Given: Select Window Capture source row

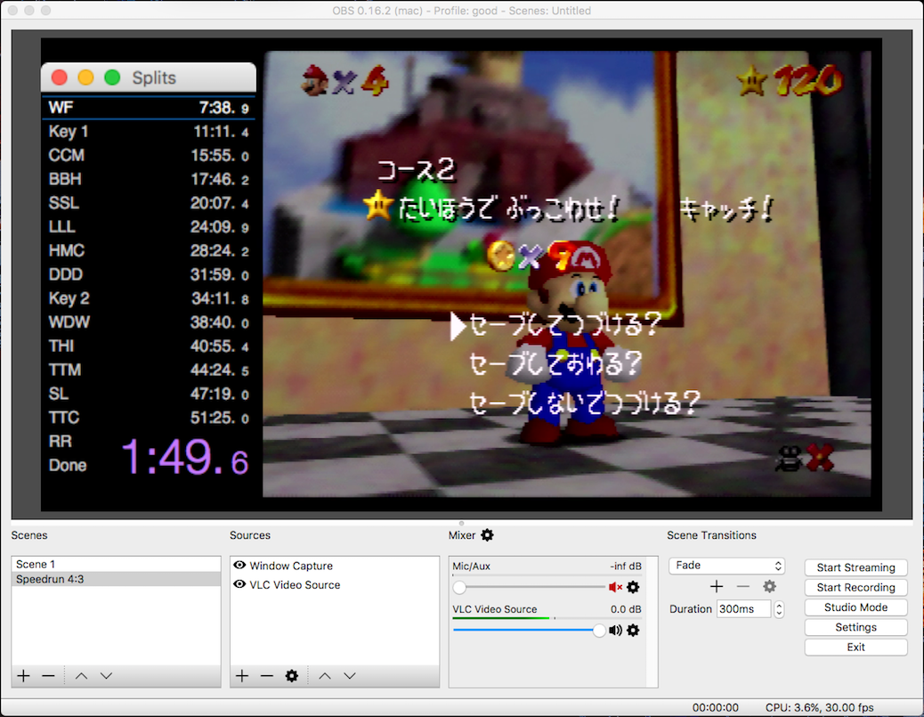Looking at the screenshot, I should pyautogui.click(x=335, y=566).
